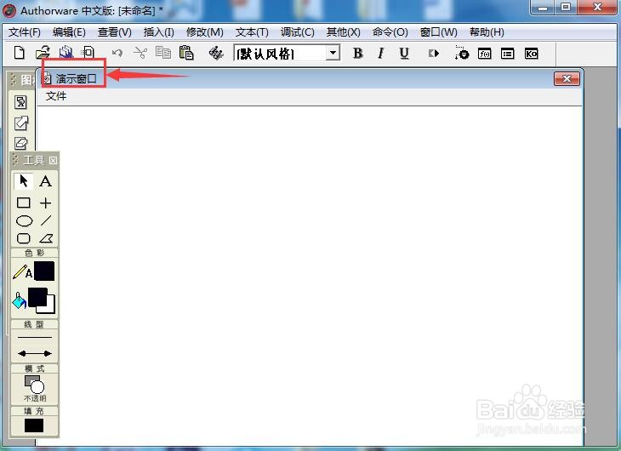The image size is (621, 451).
Task: Open the 其他(X) menu
Action: [344, 32]
